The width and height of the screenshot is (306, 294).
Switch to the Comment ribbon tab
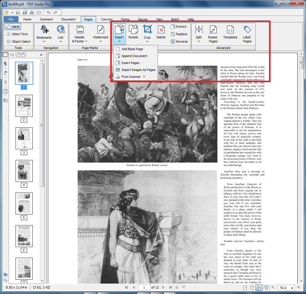(x=46, y=19)
